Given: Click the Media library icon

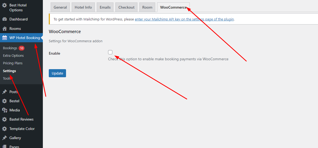Looking at the screenshot, I should pyautogui.click(x=5, y=110).
